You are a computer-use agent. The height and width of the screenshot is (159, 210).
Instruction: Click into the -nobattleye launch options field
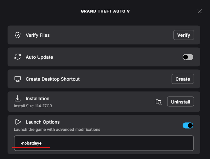tap(104, 143)
